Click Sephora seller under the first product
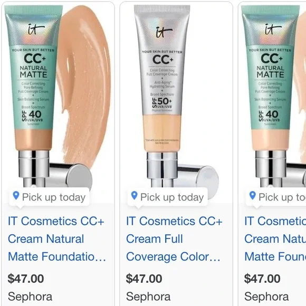 (x=30, y=297)
